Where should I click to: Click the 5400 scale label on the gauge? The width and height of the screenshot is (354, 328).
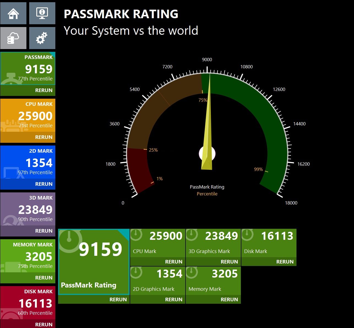135,89
